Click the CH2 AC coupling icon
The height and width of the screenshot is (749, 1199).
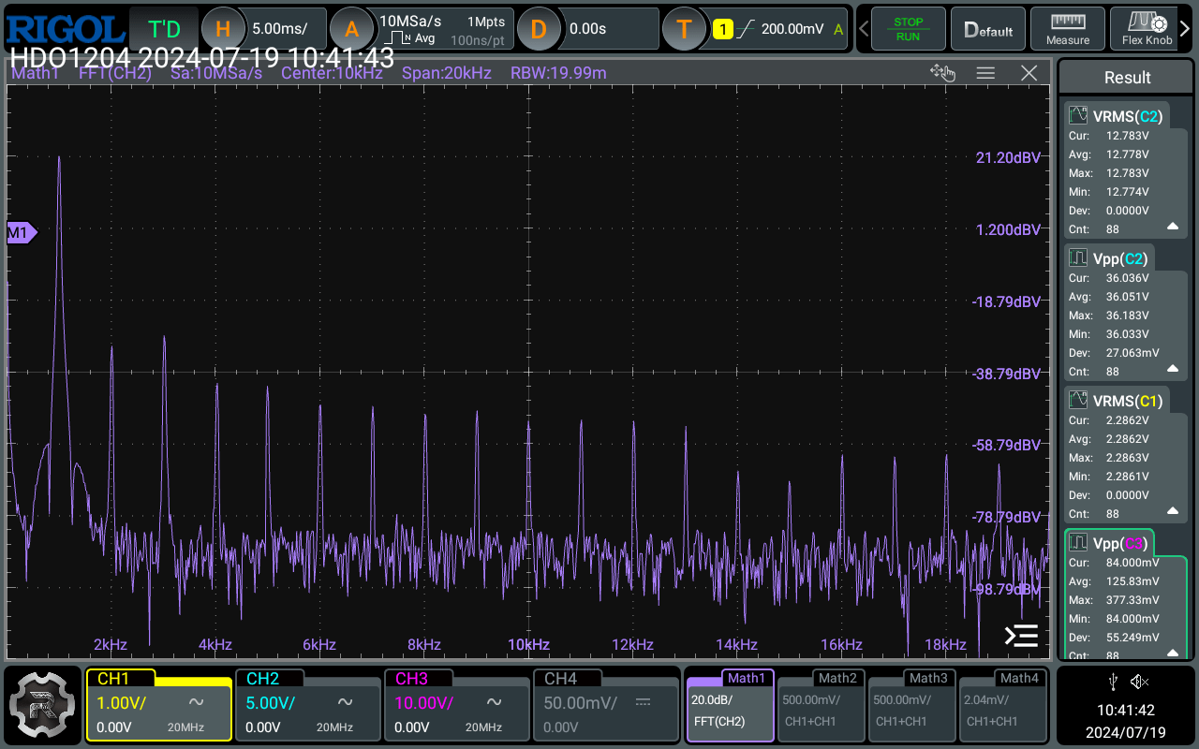(x=346, y=702)
